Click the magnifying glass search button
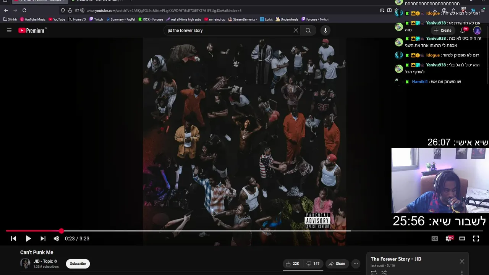 pyautogui.click(x=308, y=31)
